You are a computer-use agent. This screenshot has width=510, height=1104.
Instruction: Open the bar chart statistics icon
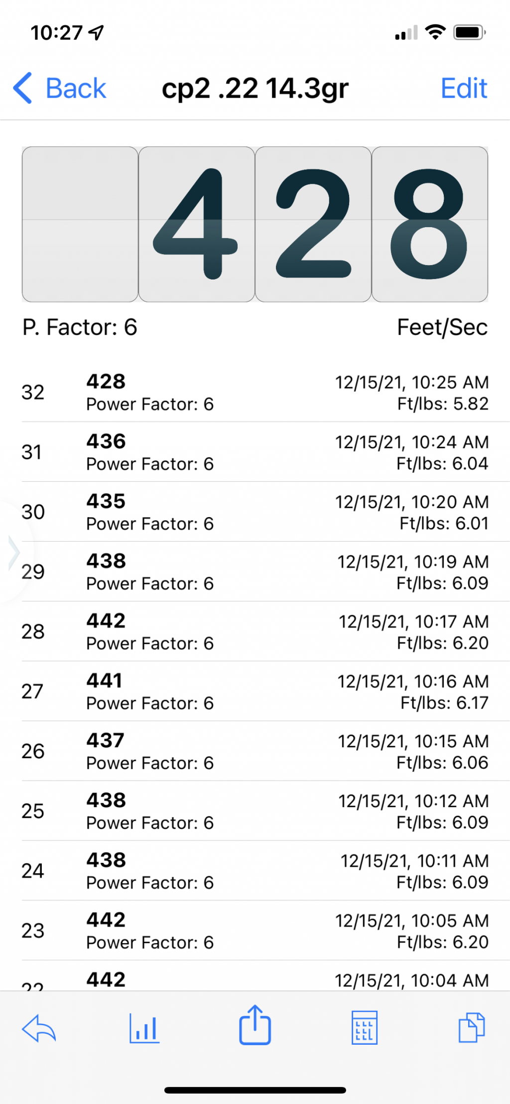point(144,1028)
